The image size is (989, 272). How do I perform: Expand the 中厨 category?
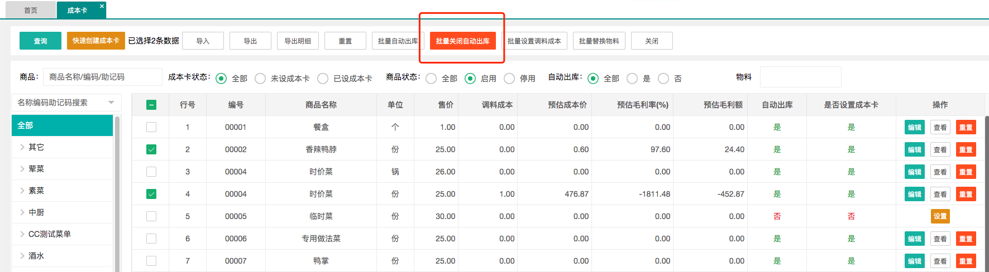coord(22,212)
